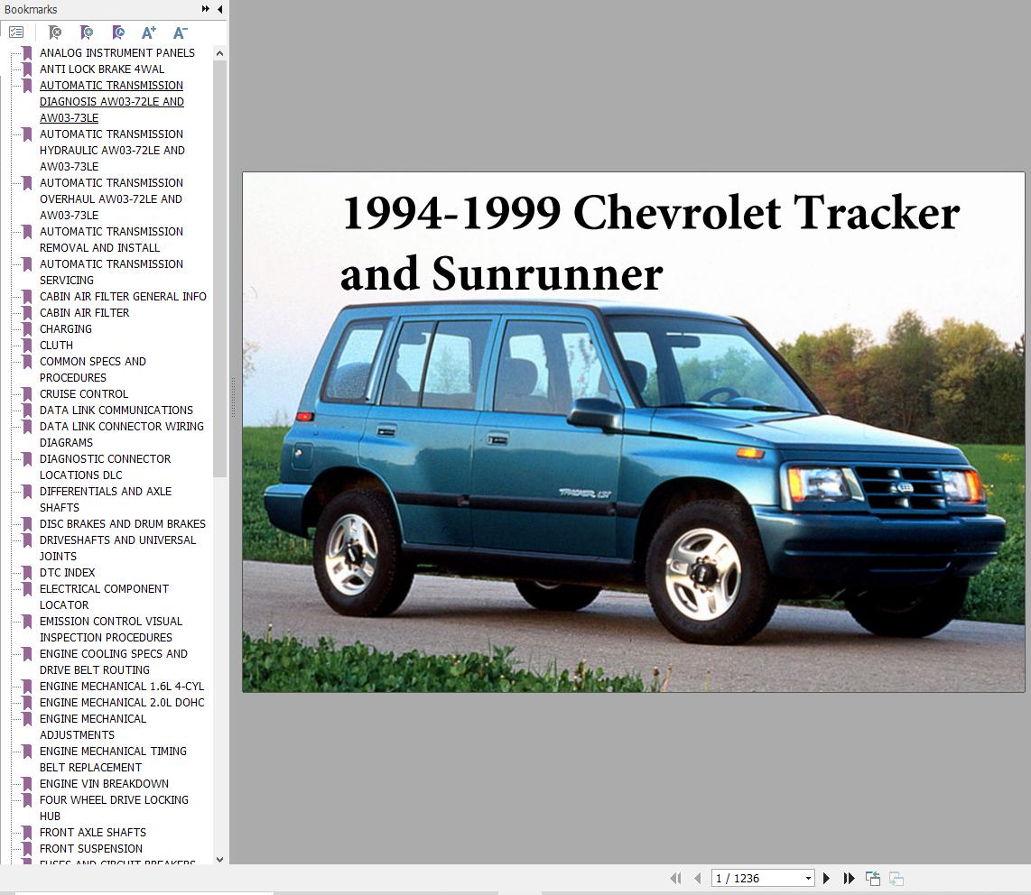Image resolution: width=1031 pixels, height=895 pixels.
Task: Go to CRUISE CONTROL bookmark
Action: [x=84, y=393]
